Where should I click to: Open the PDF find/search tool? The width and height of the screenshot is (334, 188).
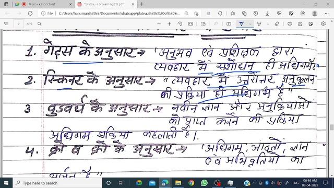tap(40, 24)
